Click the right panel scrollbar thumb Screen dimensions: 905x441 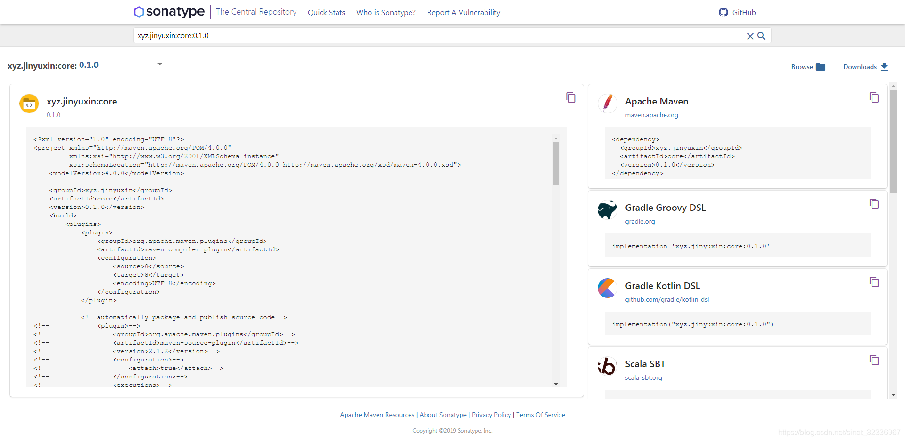(x=893, y=141)
